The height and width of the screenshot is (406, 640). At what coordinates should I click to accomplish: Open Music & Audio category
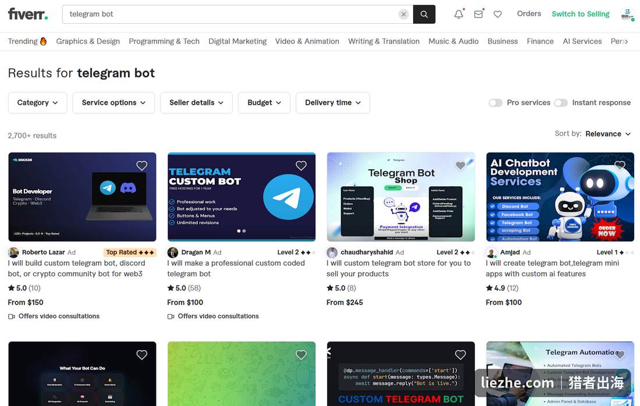pyautogui.click(x=453, y=41)
